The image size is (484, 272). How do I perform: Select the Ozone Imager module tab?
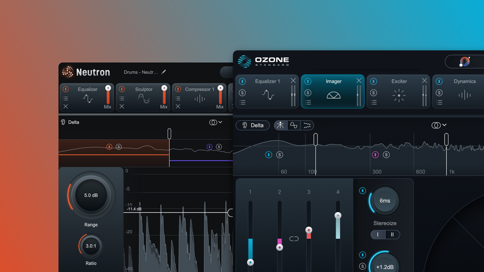[x=333, y=91]
